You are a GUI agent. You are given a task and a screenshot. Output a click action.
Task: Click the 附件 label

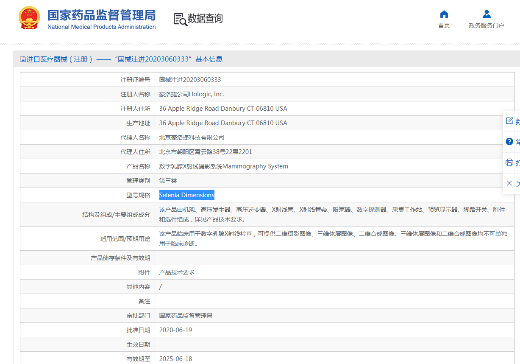pos(144,272)
